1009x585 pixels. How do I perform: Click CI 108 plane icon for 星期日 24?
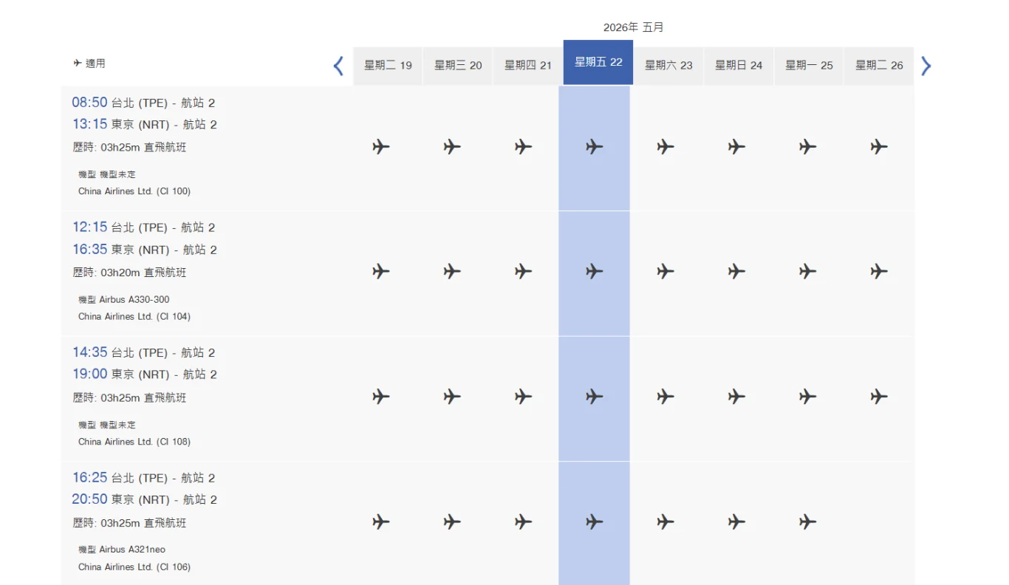(x=736, y=397)
